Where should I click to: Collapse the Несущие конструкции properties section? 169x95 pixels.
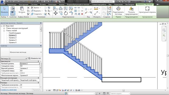[x=38, y=78]
